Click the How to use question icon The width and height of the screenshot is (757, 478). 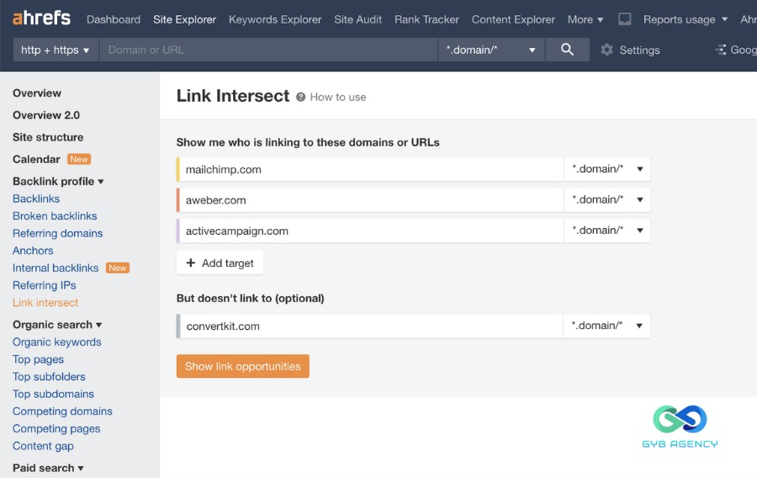pos(301,97)
